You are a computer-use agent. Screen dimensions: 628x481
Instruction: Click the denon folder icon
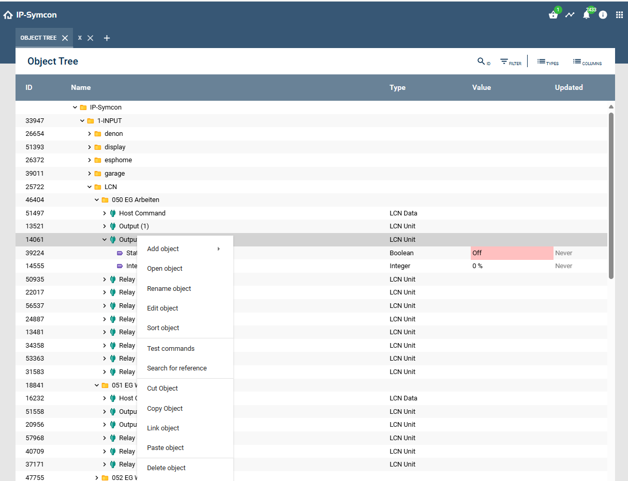pyautogui.click(x=98, y=134)
